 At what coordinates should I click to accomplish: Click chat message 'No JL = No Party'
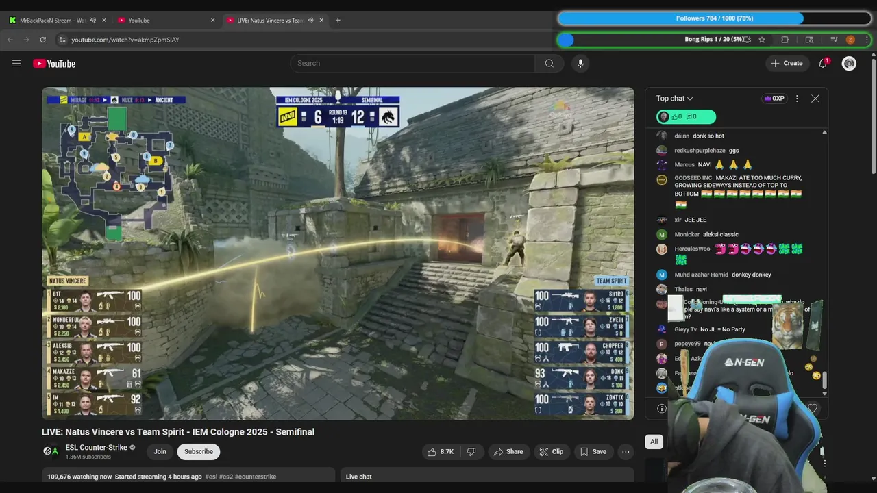723,330
